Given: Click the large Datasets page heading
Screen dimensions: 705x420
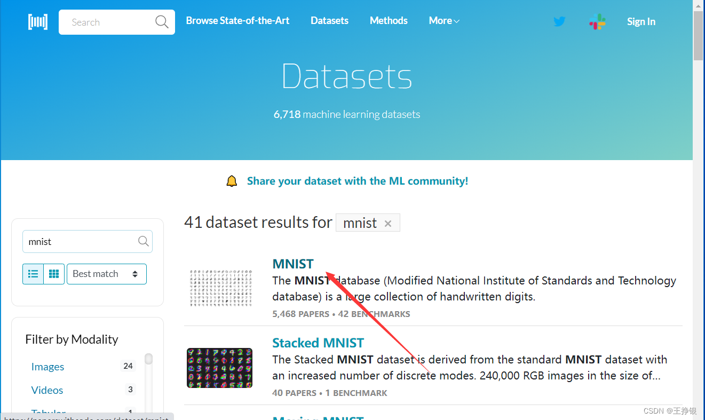Looking at the screenshot, I should [347, 76].
